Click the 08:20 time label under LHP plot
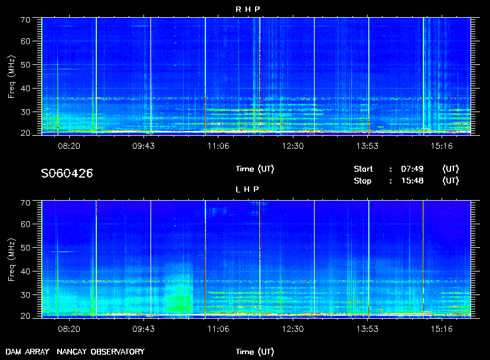Image resolution: width=490 pixels, height=360 pixels. pos(69,329)
